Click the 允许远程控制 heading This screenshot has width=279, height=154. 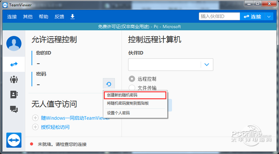pyautogui.click(x=54, y=40)
